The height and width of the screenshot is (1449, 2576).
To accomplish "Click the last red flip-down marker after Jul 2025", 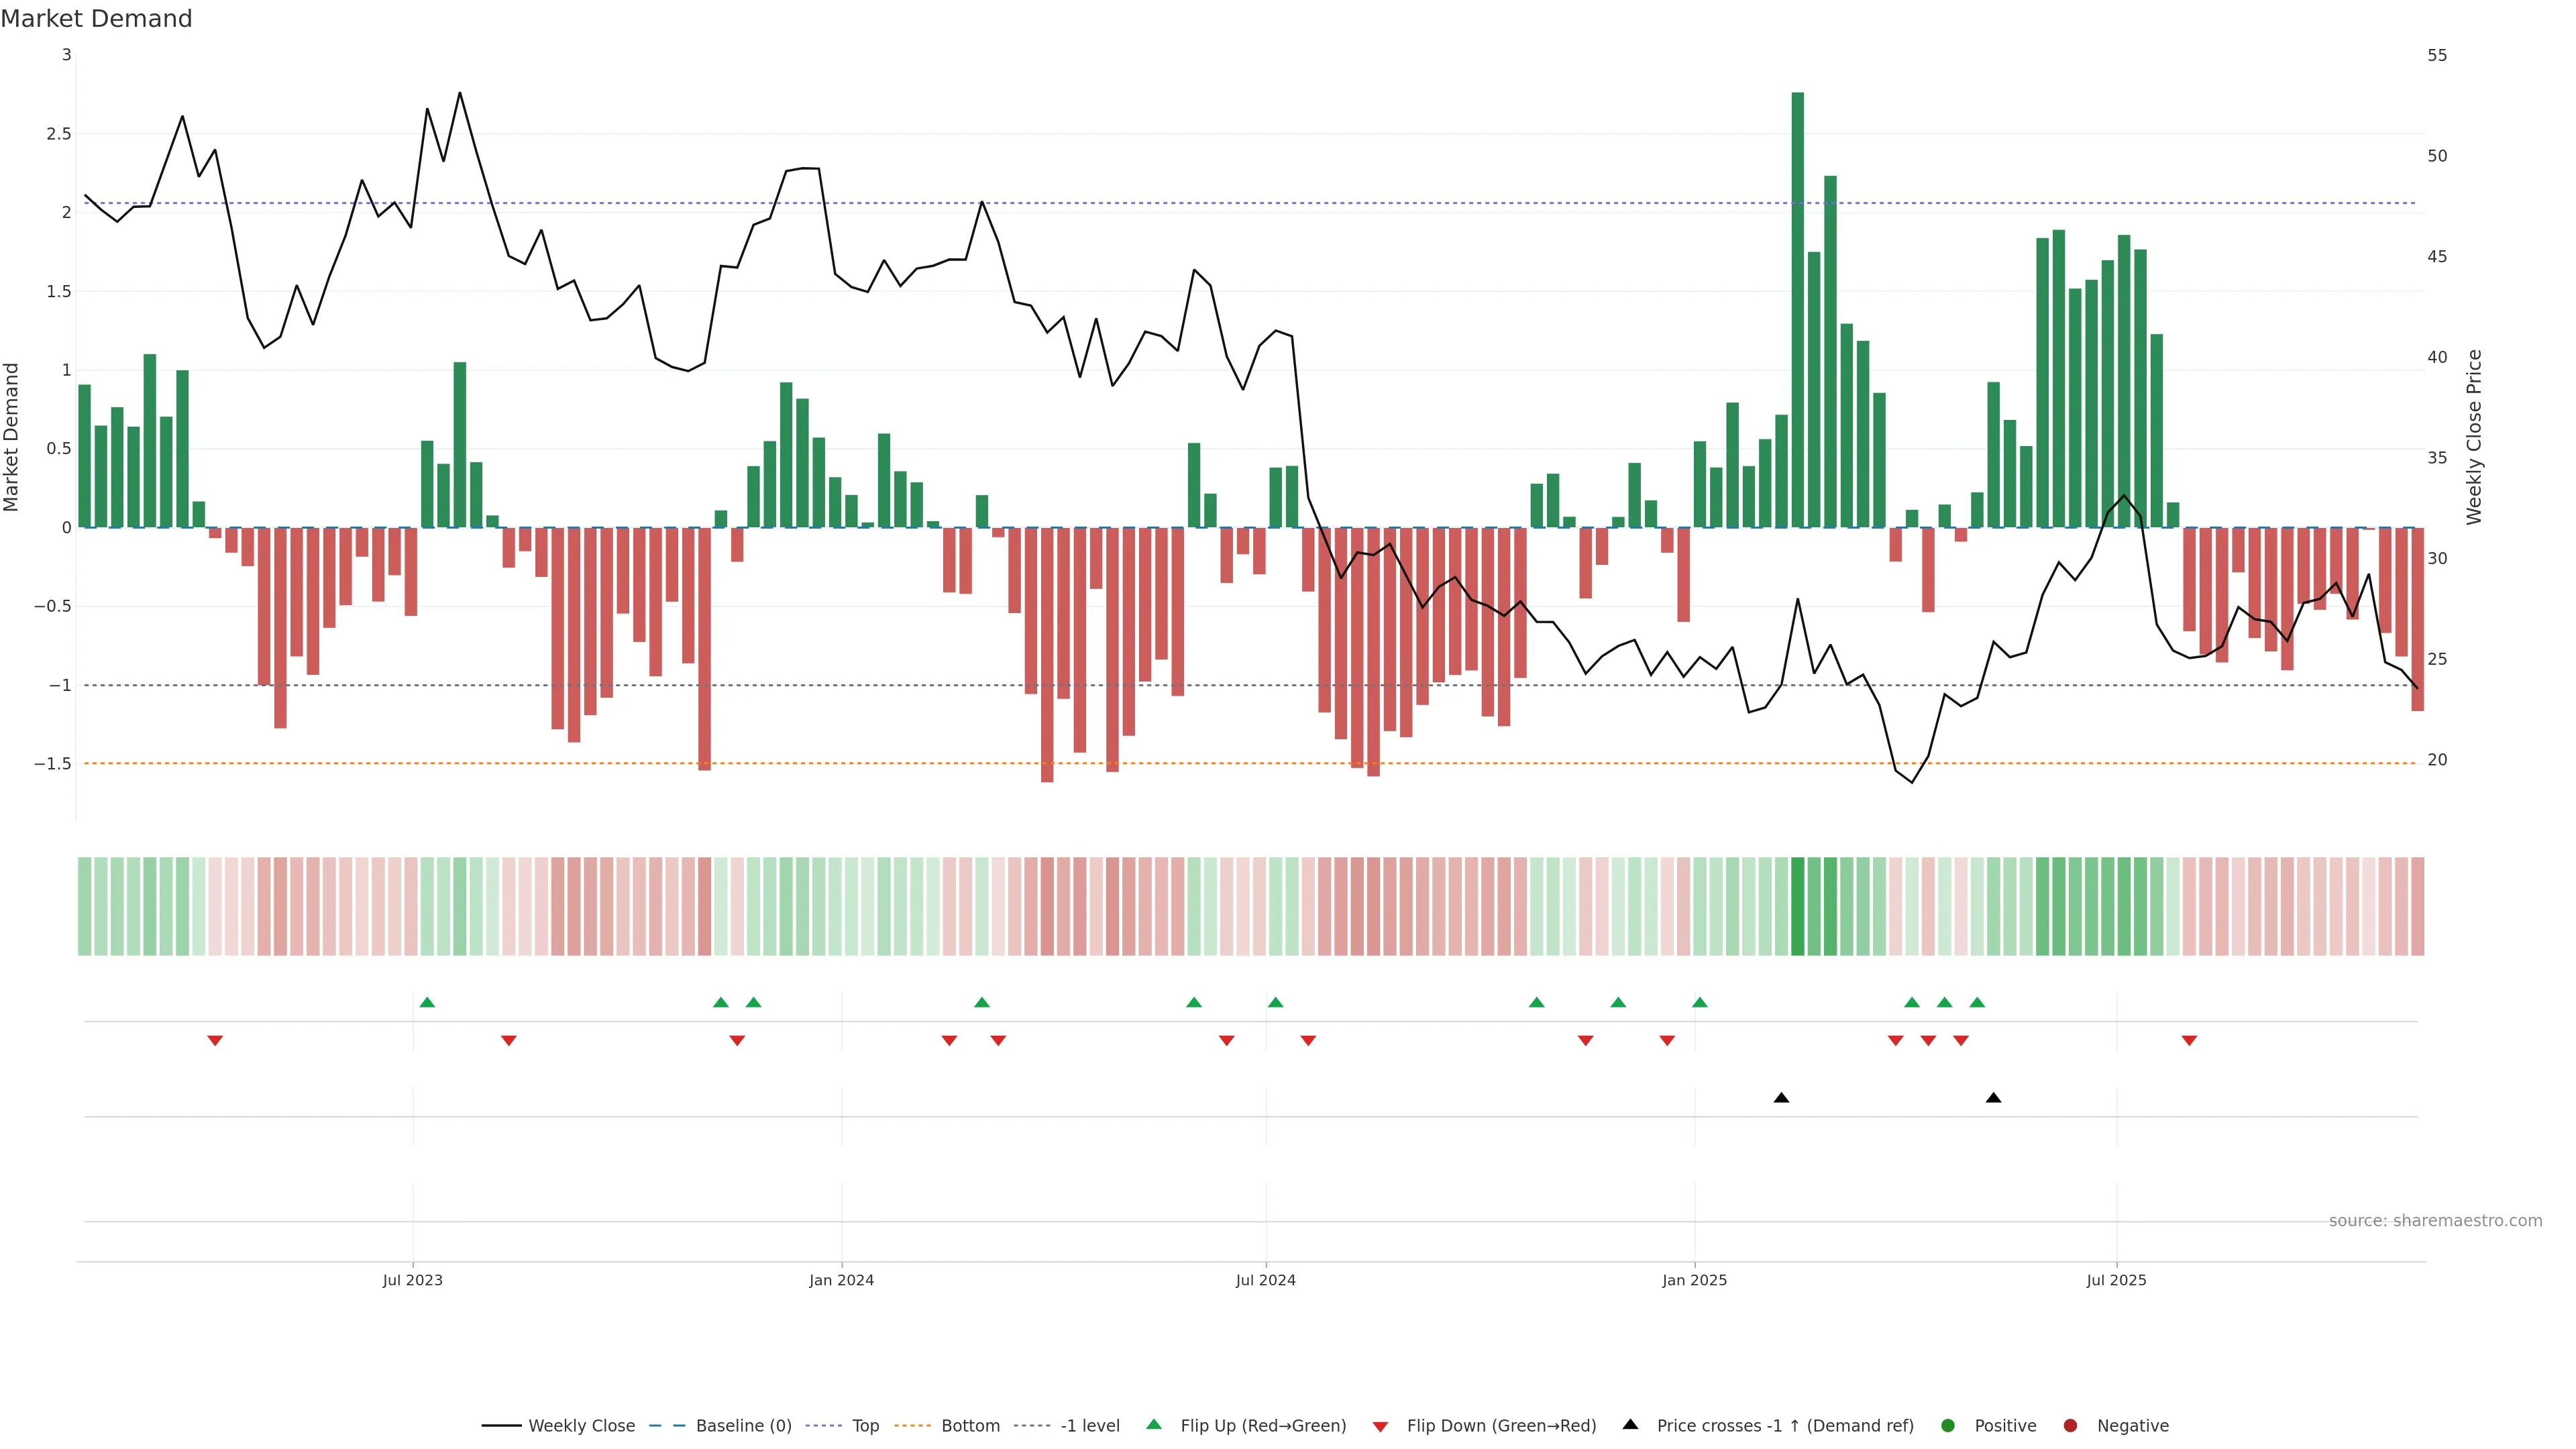I will coord(2189,1041).
